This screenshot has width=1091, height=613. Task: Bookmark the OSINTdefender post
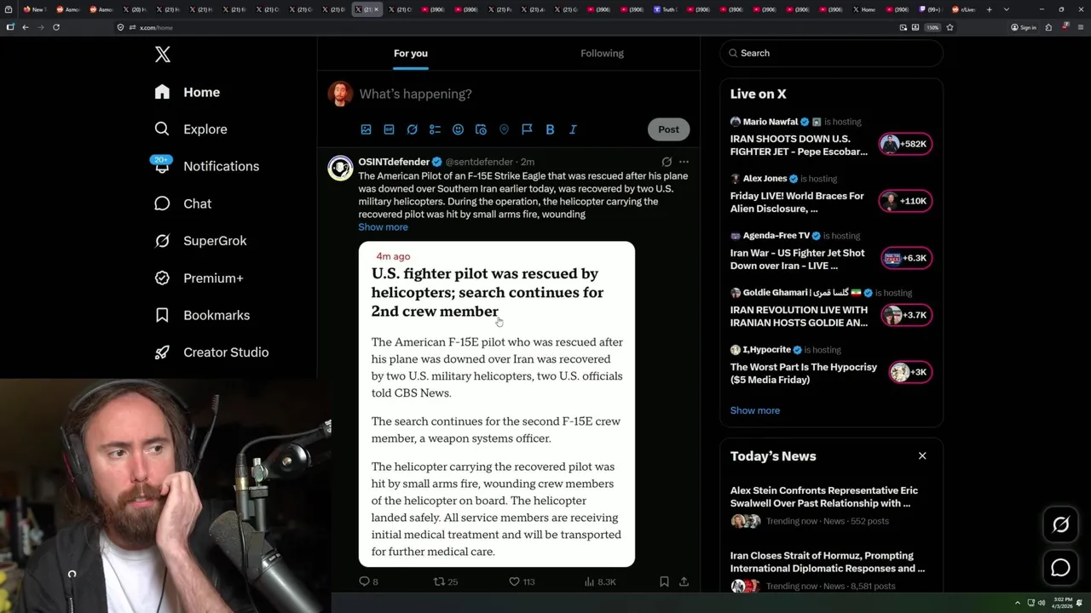(664, 581)
